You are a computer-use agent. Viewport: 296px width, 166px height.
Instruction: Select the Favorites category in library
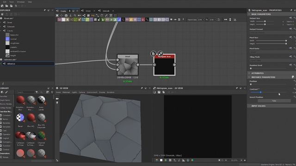(4, 96)
